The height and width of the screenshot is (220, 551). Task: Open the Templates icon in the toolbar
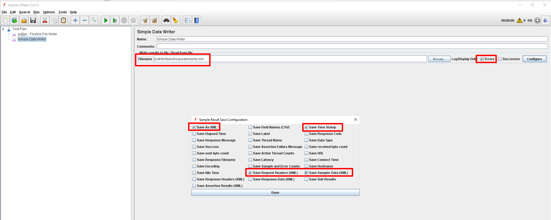point(14,20)
